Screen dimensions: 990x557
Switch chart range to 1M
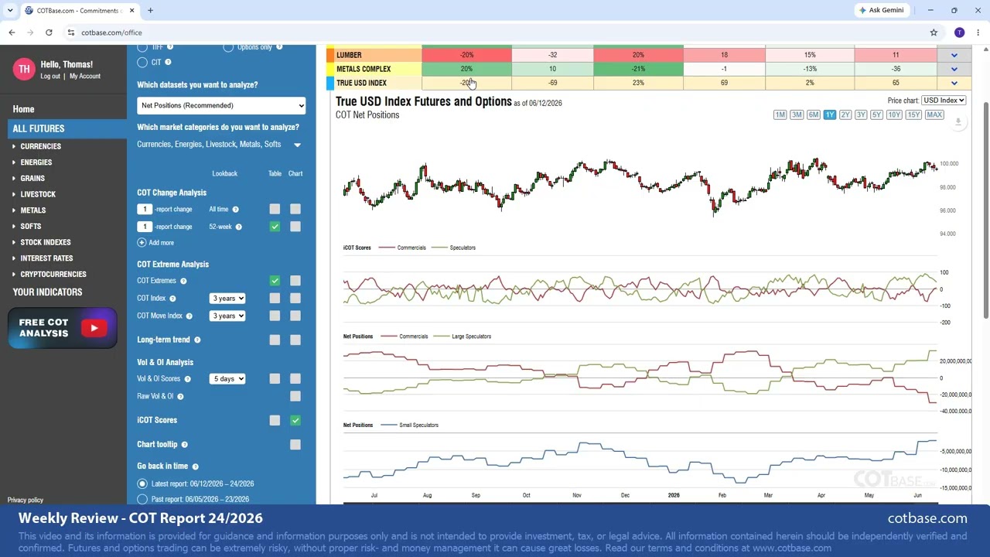point(780,115)
